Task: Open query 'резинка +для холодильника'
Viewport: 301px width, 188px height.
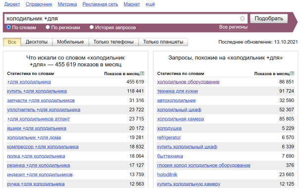Action: click(x=39, y=165)
